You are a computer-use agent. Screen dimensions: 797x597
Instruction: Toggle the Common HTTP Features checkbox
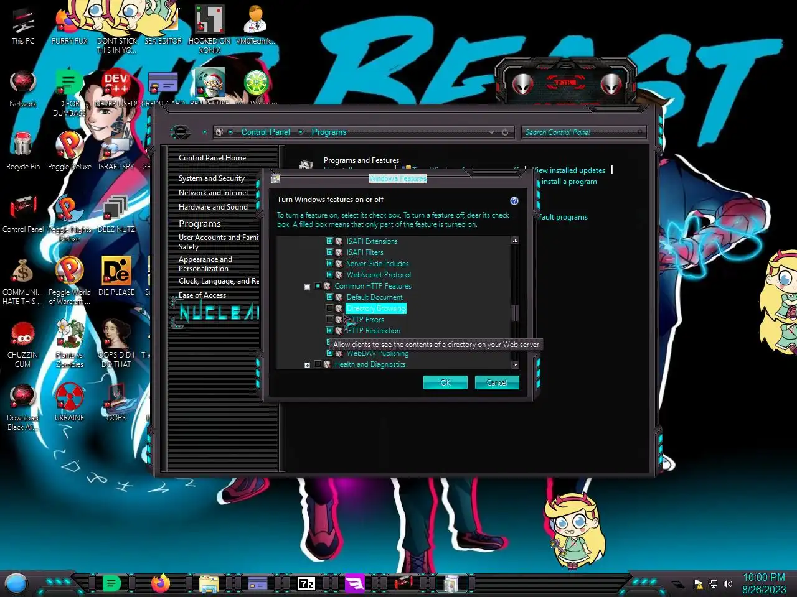(318, 286)
